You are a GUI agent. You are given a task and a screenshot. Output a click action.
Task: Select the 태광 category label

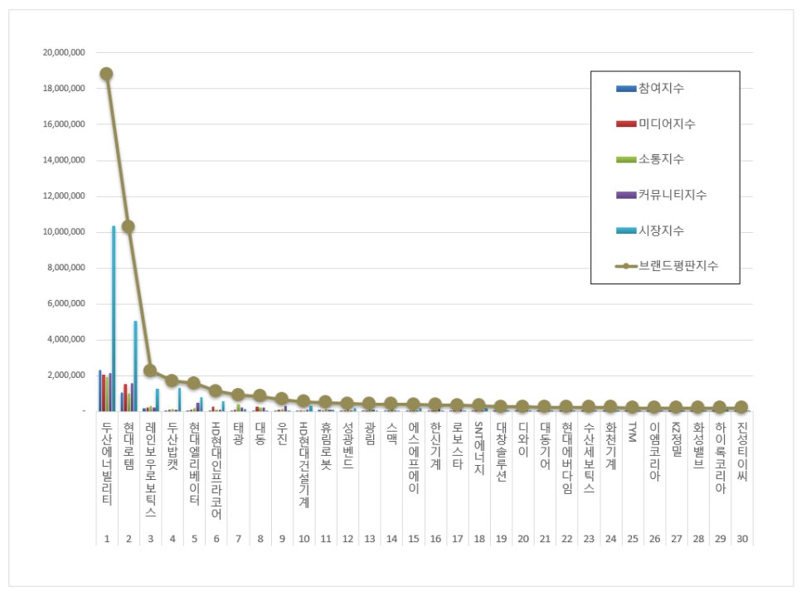point(238,434)
